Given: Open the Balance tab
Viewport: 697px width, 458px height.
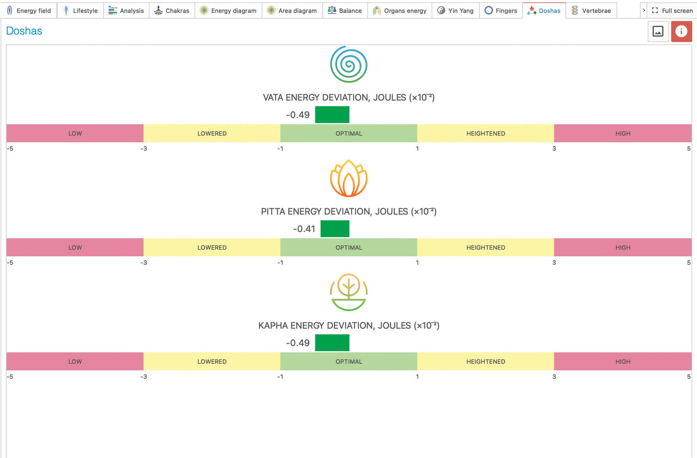Looking at the screenshot, I should 345,11.
